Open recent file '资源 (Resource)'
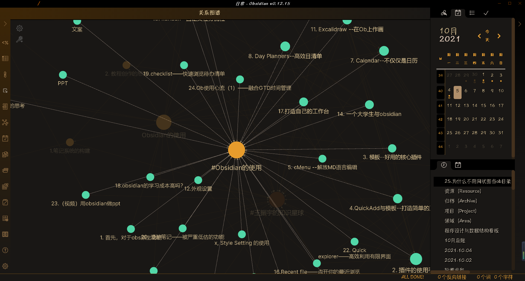Image resolution: width=525 pixels, height=281 pixels. pyautogui.click(x=472, y=191)
